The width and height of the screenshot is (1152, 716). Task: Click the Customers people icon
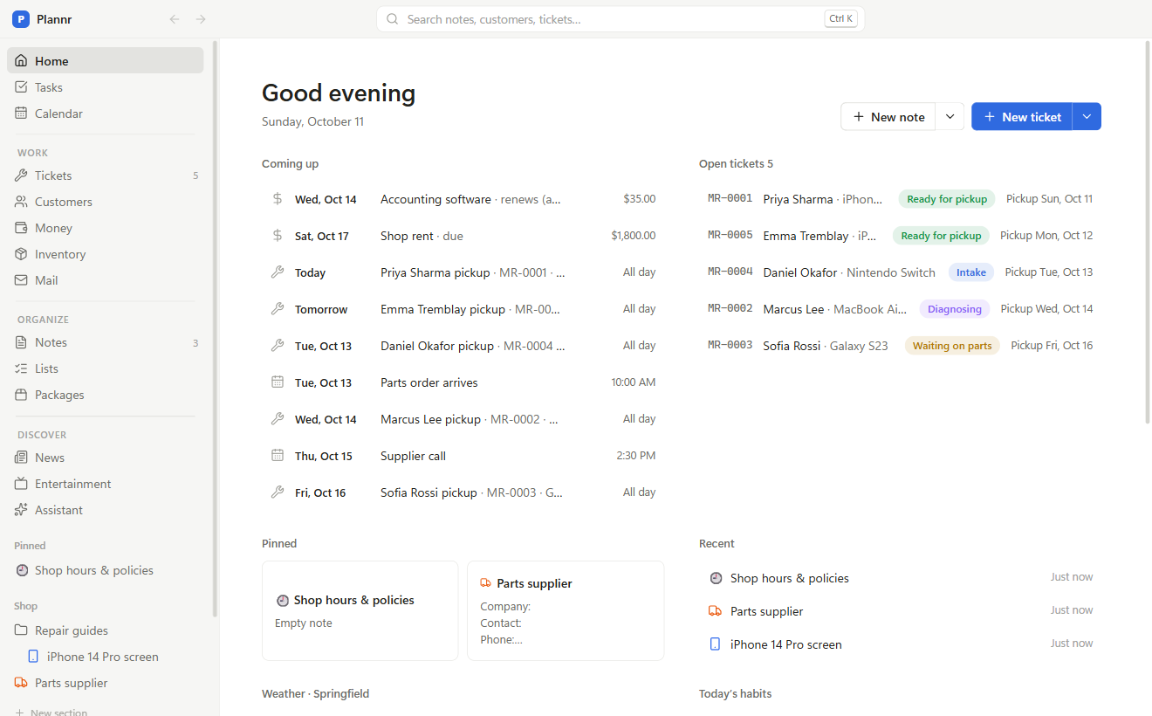pos(21,202)
